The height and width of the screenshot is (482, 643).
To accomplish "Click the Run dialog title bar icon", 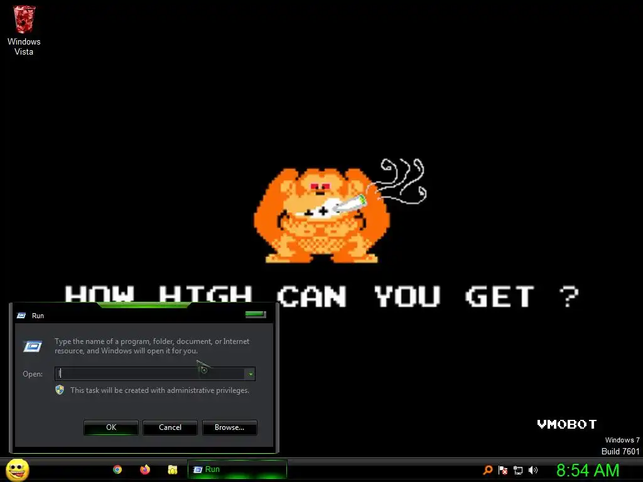I will point(21,315).
